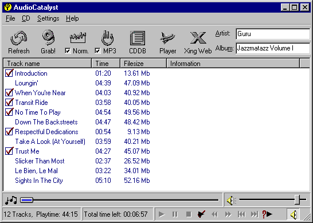Uncheck the Introduction track checkbox
Viewport: 313px width, 223px height.
[9, 73]
